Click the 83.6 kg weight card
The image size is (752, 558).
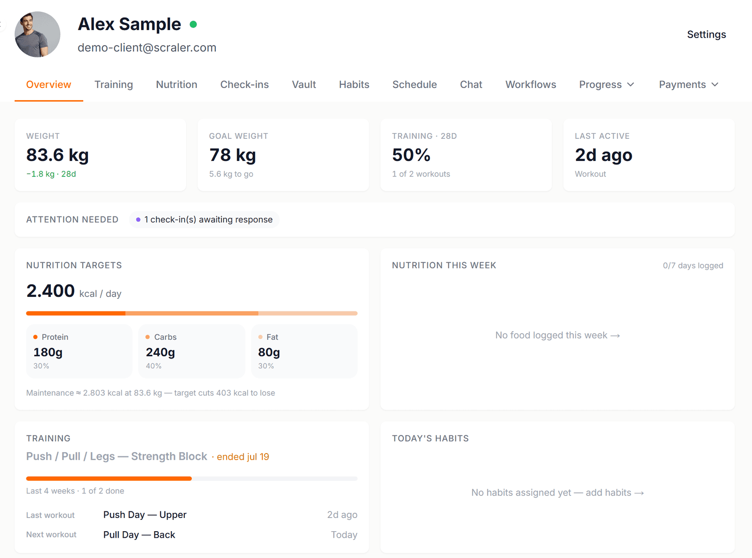(101, 155)
